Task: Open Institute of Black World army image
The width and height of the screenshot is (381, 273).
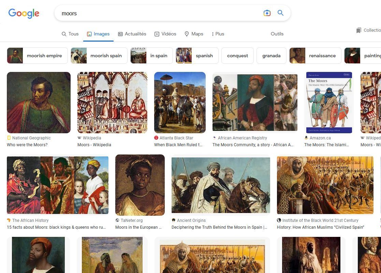Action: point(325,185)
